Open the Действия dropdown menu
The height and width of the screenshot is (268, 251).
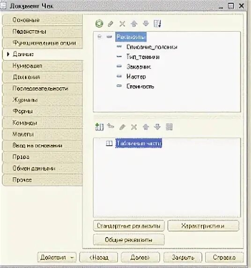57,257
